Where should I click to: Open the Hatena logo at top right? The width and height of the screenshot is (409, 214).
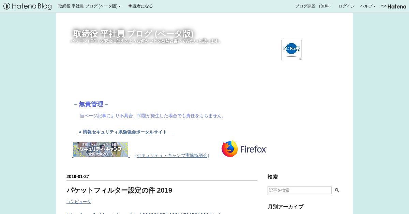point(394,6)
